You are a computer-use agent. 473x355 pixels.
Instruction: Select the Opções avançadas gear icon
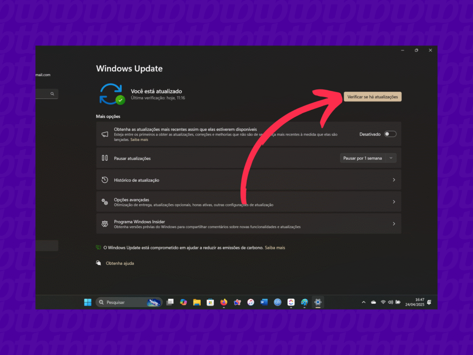click(104, 202)
